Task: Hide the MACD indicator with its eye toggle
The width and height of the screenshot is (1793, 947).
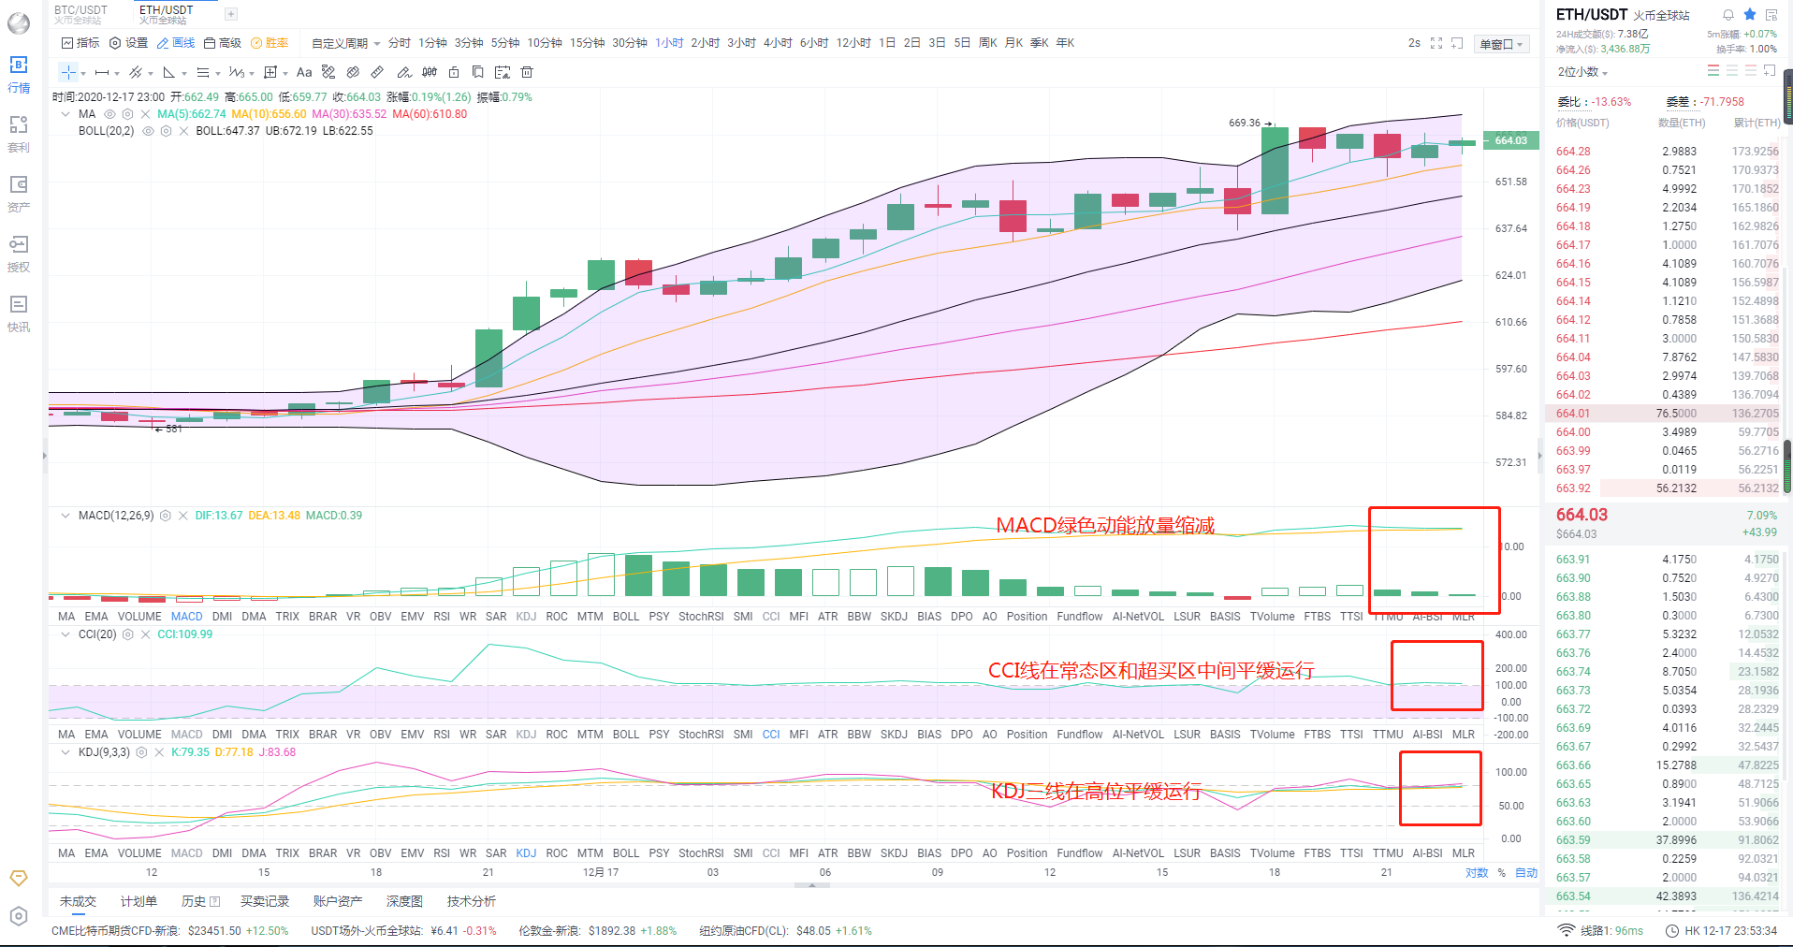Action: pos(166,515)
